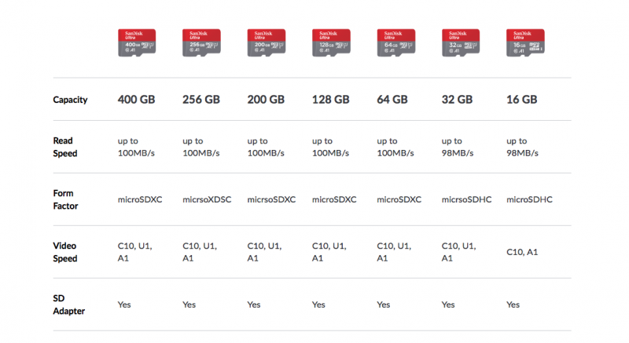Click SD Adapter Yes under 128 GB
Viewport: 629px width, 343px height.
coord(318,305)
